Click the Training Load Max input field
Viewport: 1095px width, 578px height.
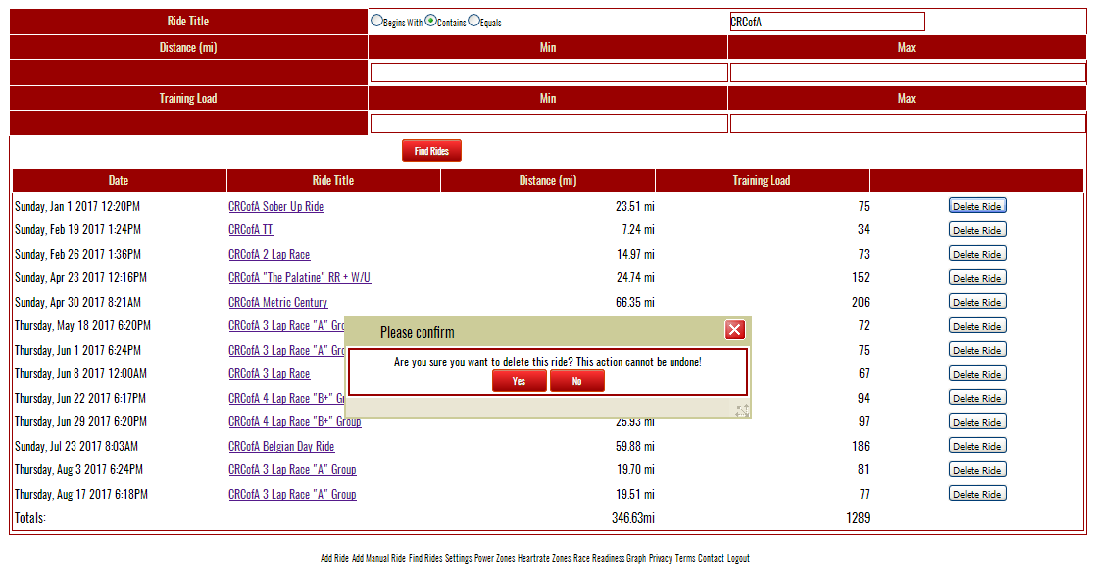tap(907, 123)
